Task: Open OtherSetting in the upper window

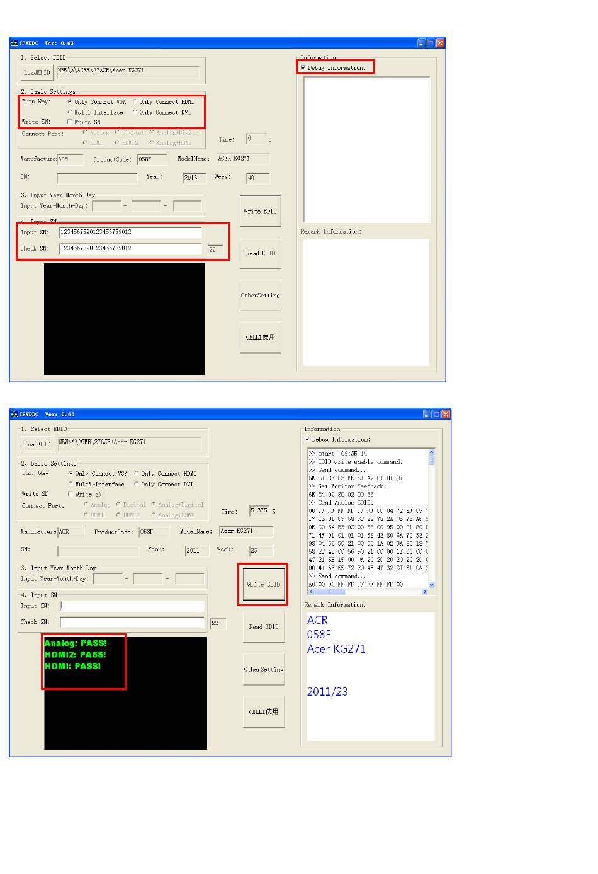Action: click(x=260, y=295)
